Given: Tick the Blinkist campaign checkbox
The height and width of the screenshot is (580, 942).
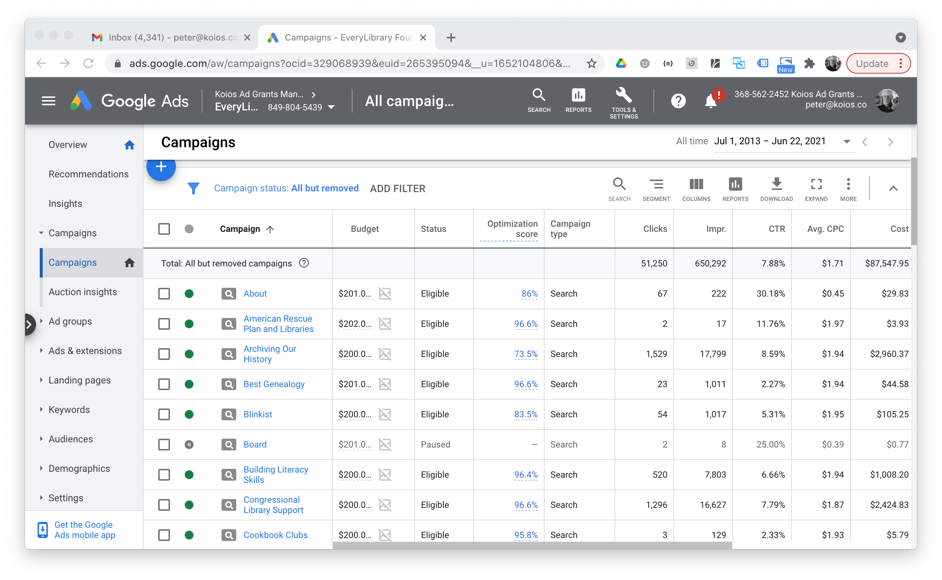Looking at the screenshot, I should tap(164, 414).
